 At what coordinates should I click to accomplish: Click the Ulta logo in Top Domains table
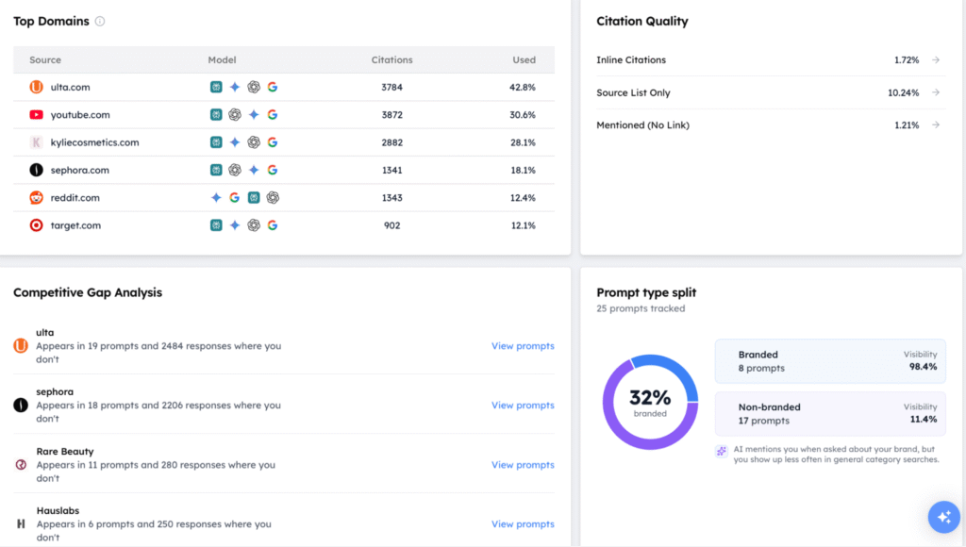tap(37, 87)
